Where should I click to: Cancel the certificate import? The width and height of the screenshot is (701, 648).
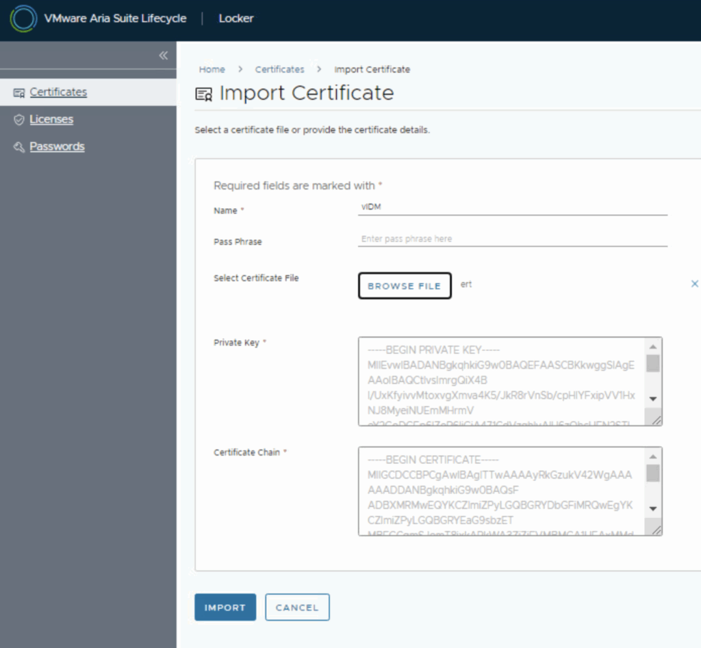coord(297,607)
